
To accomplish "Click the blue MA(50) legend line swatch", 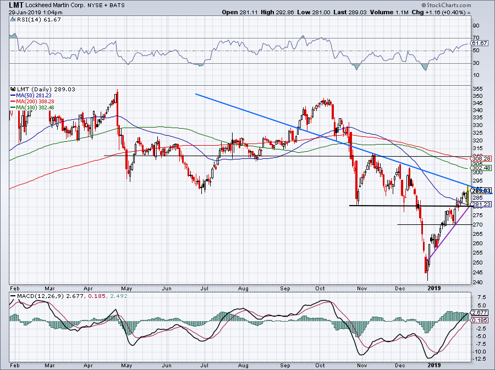I will click(x=13, y=96).
